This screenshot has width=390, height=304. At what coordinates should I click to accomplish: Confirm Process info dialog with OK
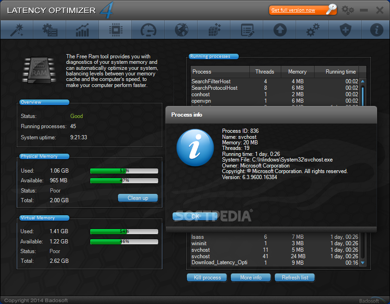[x=195, y=217]
